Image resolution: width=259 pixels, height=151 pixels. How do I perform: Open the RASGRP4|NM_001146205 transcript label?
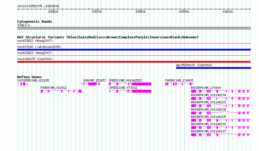tap(208, 117)
